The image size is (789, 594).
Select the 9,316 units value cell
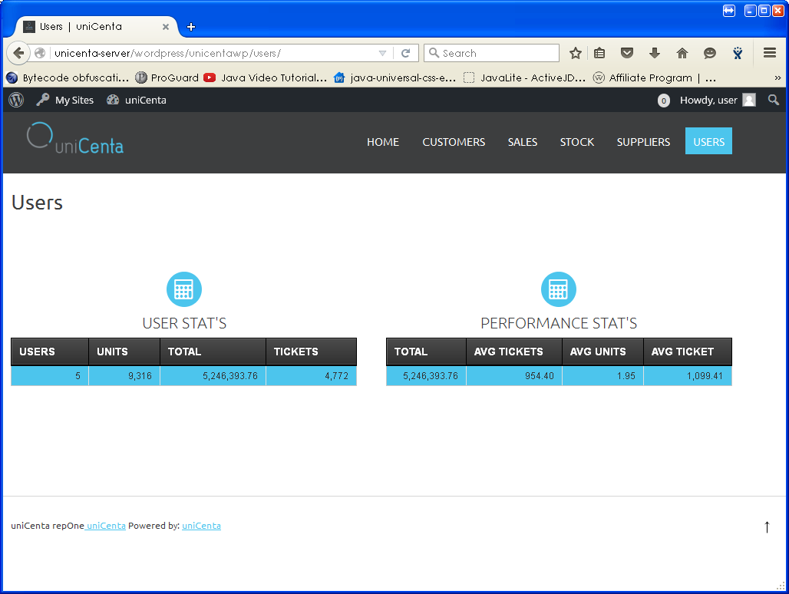[x=124, y=376]
